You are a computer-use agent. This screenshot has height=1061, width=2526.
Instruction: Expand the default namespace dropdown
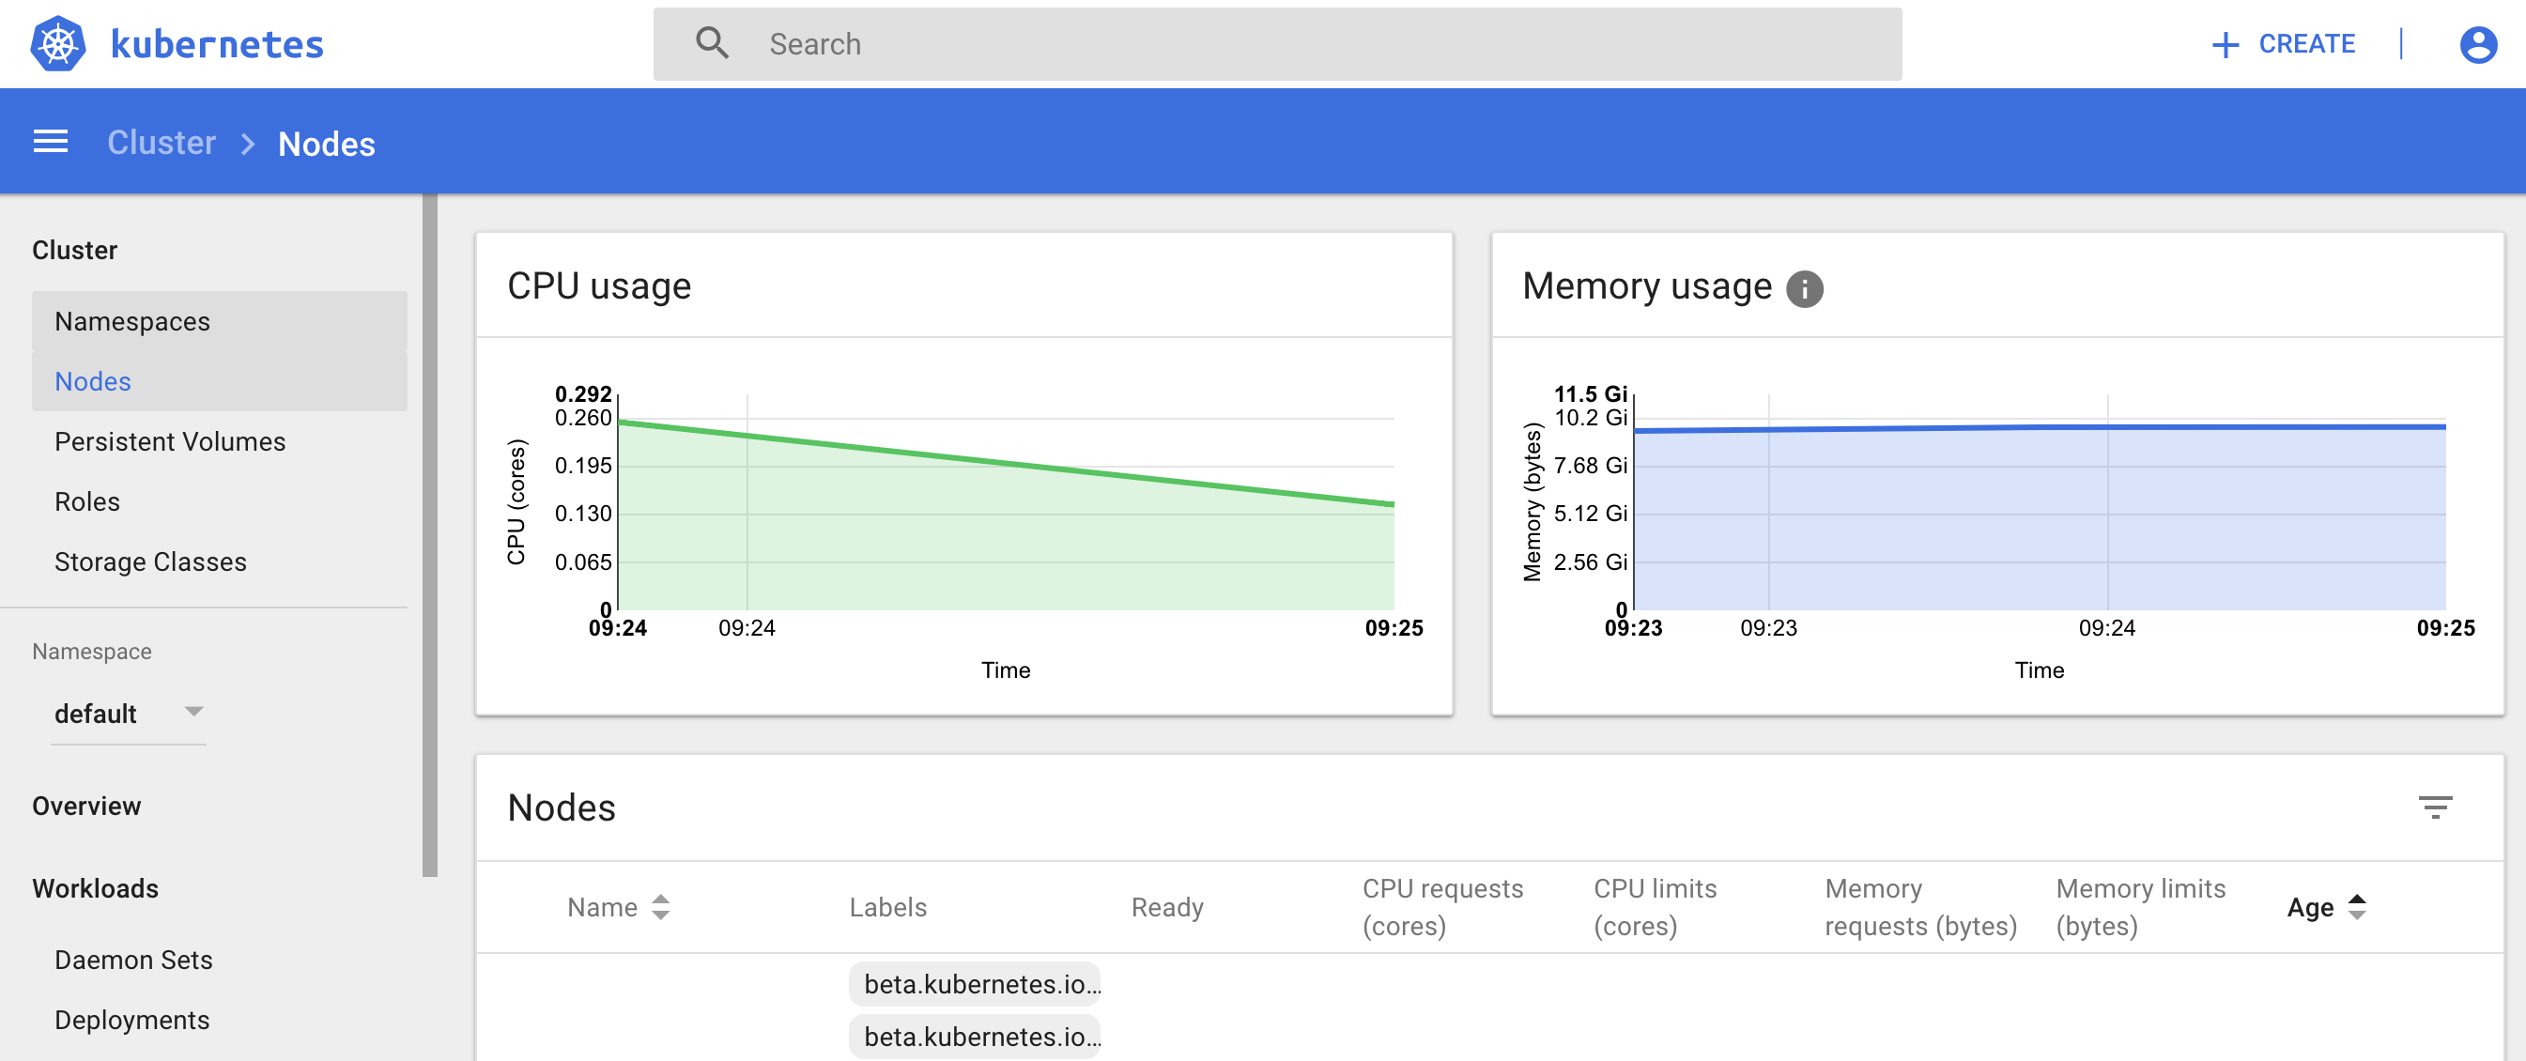point(192,712)
